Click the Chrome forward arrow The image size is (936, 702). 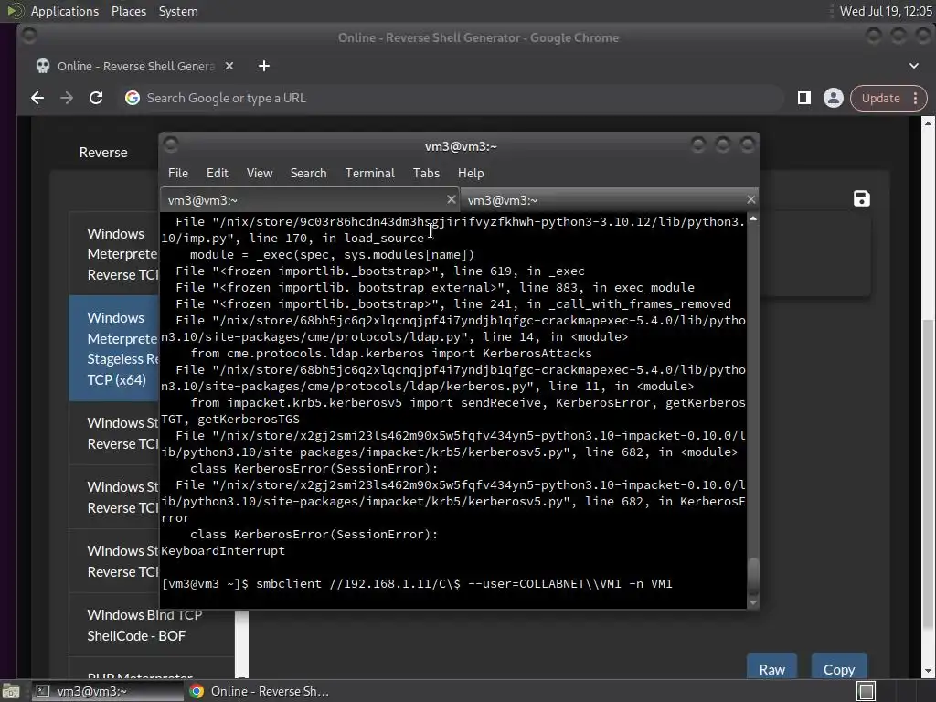click(67, 98)
